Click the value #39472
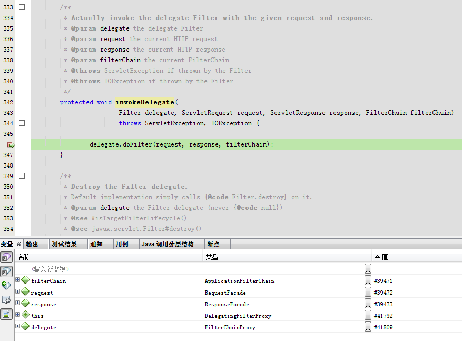The height and width of the screenshot is (341, 462). coord(383,293)
